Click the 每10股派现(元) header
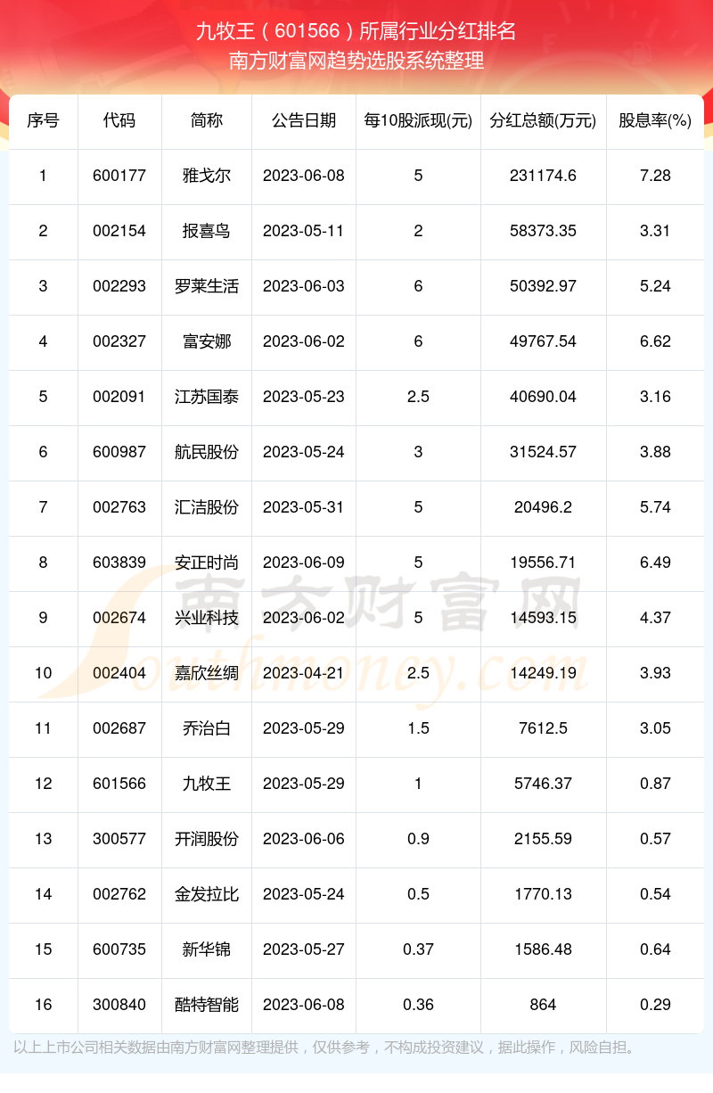This screenshot has width=713, height=1093. point(418,120)
